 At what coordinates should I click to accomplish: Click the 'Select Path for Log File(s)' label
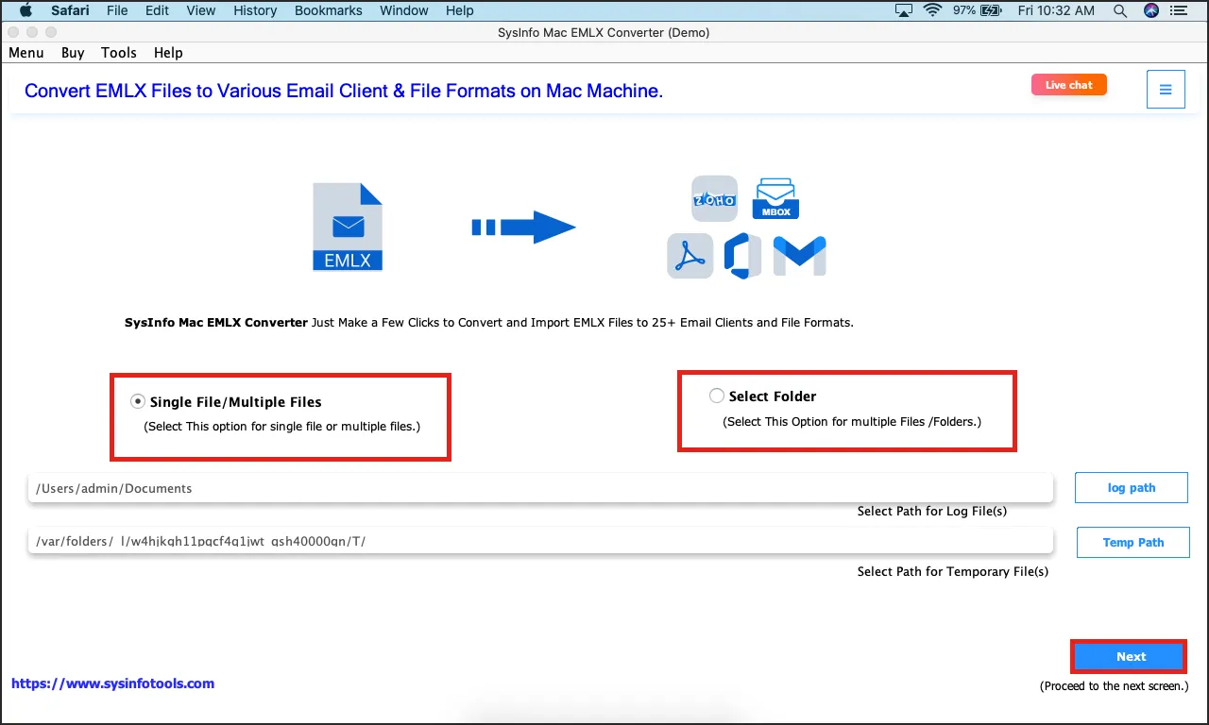click(932, 512)
